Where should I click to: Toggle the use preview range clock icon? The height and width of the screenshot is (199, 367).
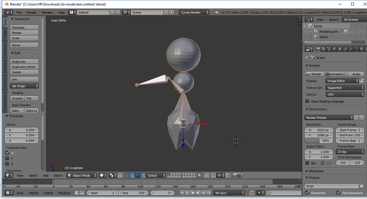point(77,193)
